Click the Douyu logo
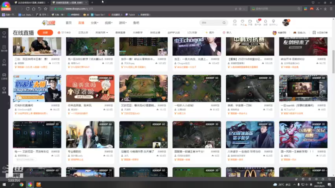 tap(49, 23)
